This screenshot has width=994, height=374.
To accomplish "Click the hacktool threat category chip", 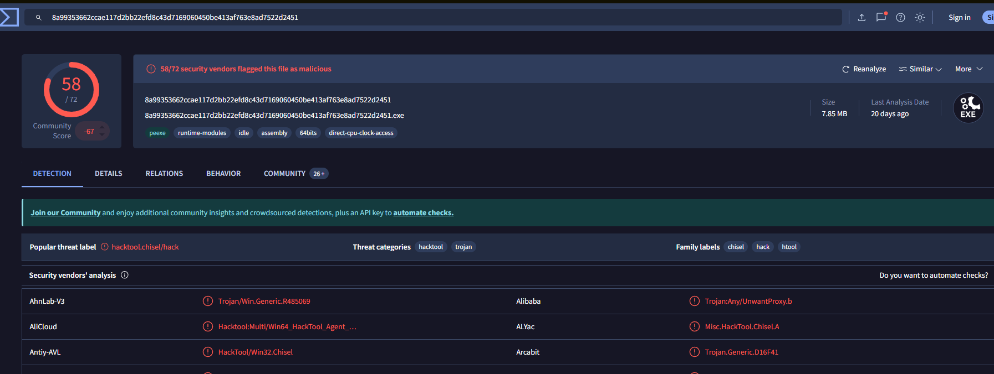I will [431, 247].
